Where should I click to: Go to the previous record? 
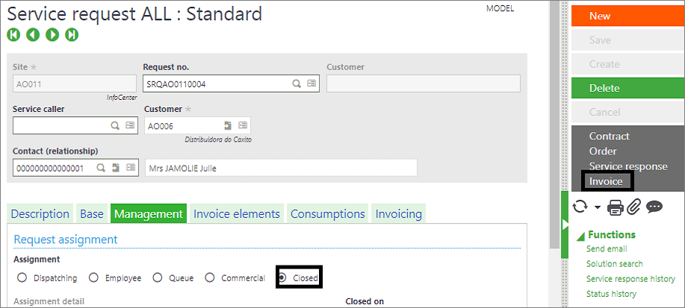(x=33, y=34)
